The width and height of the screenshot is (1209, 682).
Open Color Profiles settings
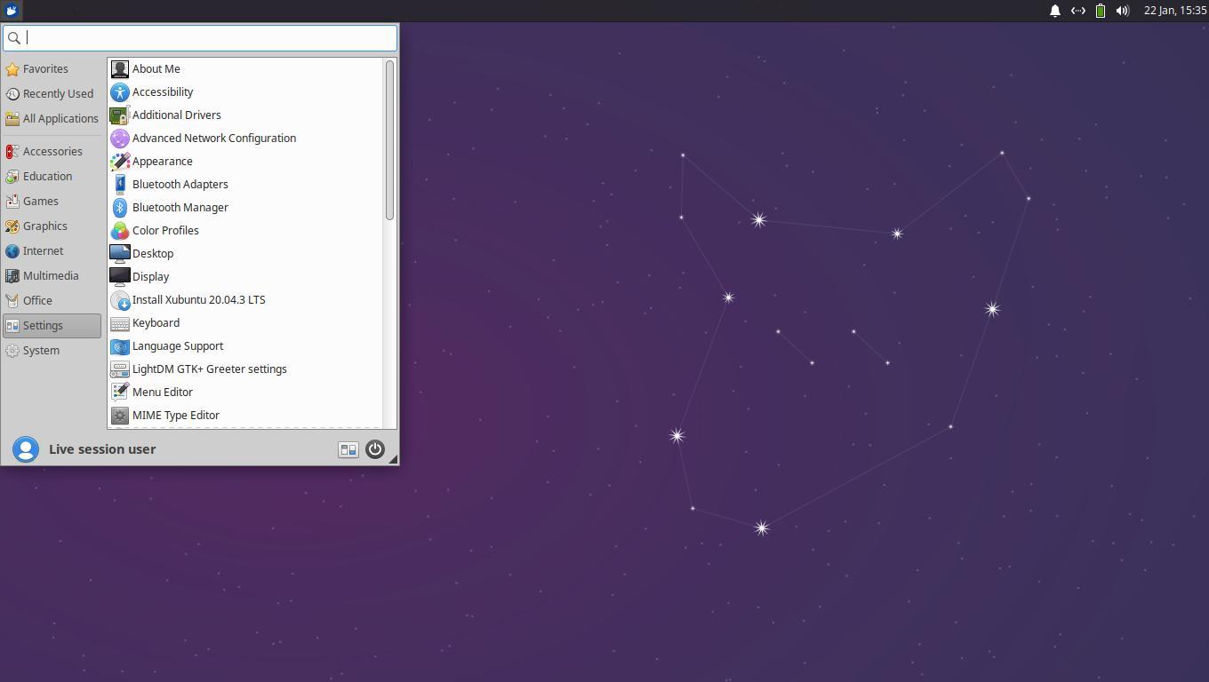click(165, 230)
